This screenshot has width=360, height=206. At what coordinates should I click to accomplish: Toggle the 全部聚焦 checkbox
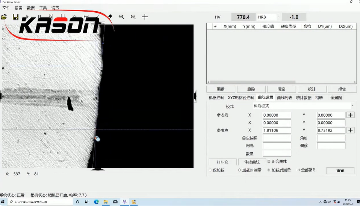[x=298, y=170]
